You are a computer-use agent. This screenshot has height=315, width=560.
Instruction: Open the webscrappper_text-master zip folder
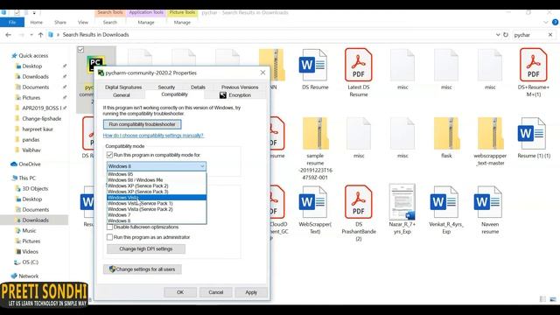pos(490,133)
